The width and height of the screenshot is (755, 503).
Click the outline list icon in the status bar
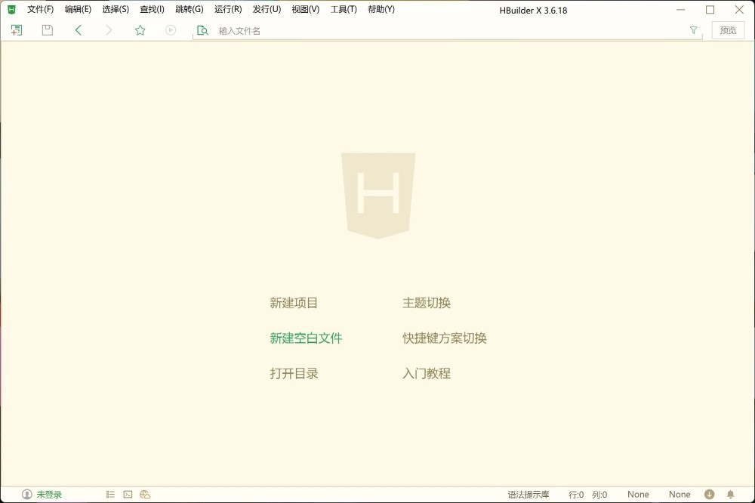coord(109,494)
